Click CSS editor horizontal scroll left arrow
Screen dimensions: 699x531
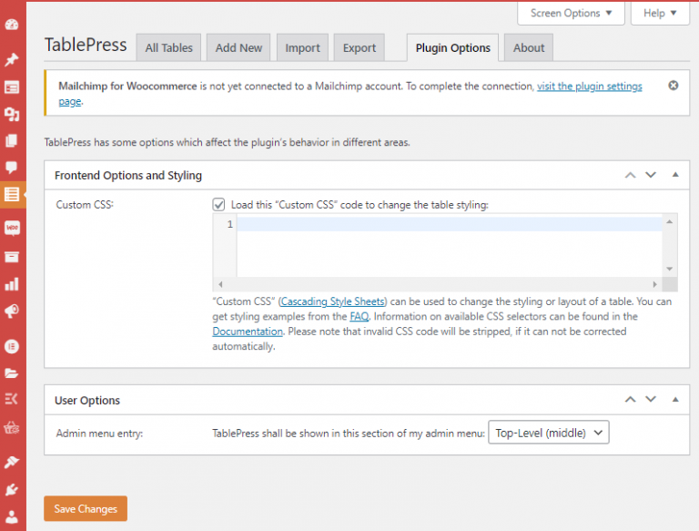[x=220, y=284]
